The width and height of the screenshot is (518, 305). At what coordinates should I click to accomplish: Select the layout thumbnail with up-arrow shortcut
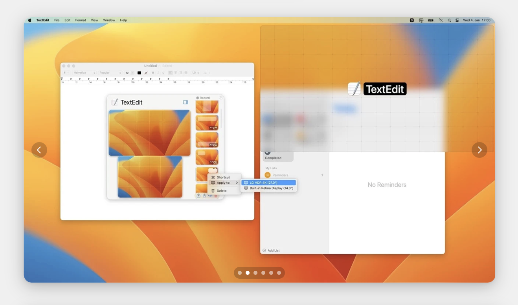pos(207,123)
